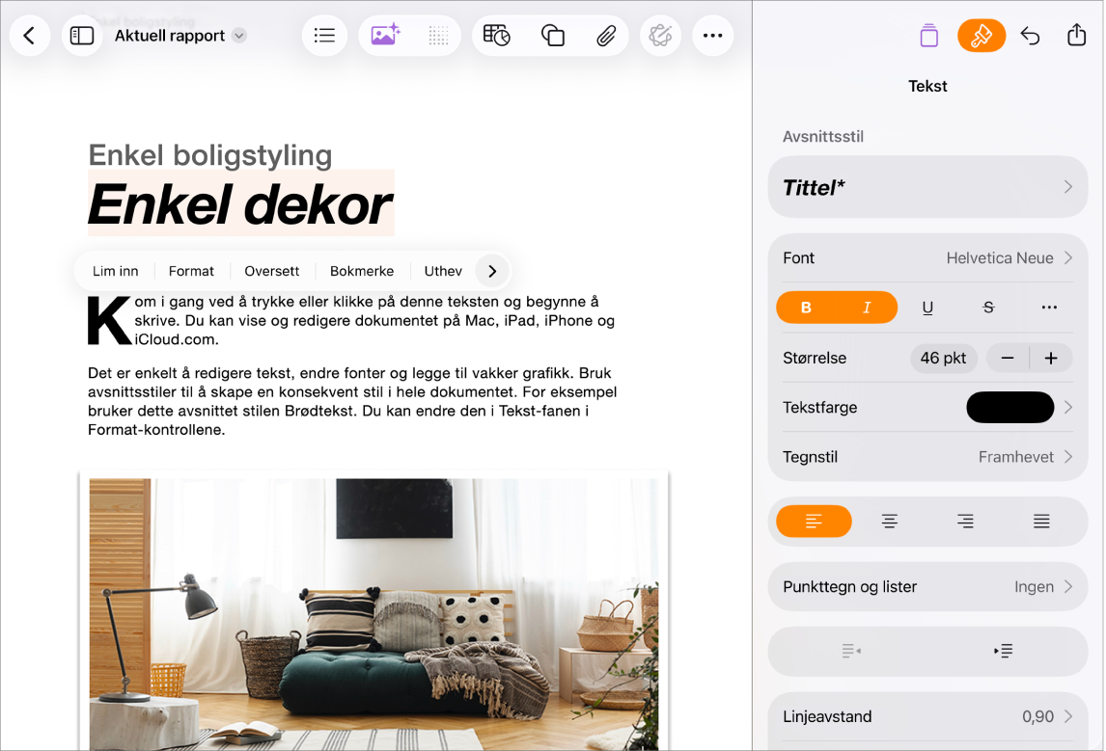
Task: Center align text
Action: tap(890, 522)
